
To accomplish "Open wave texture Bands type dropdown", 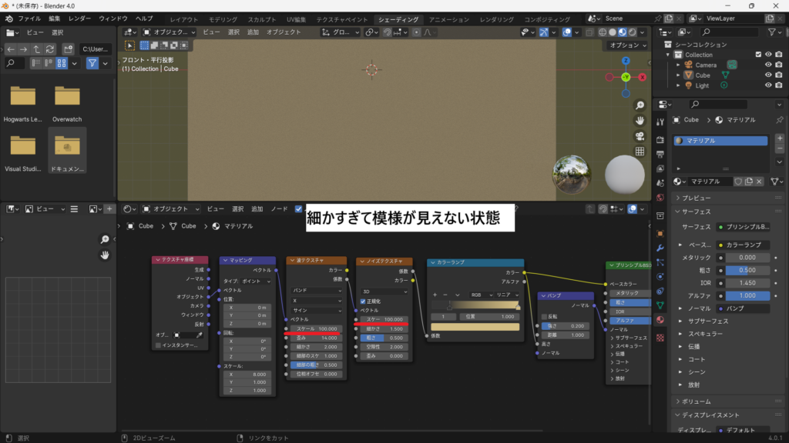I will (x=317, y=290).
